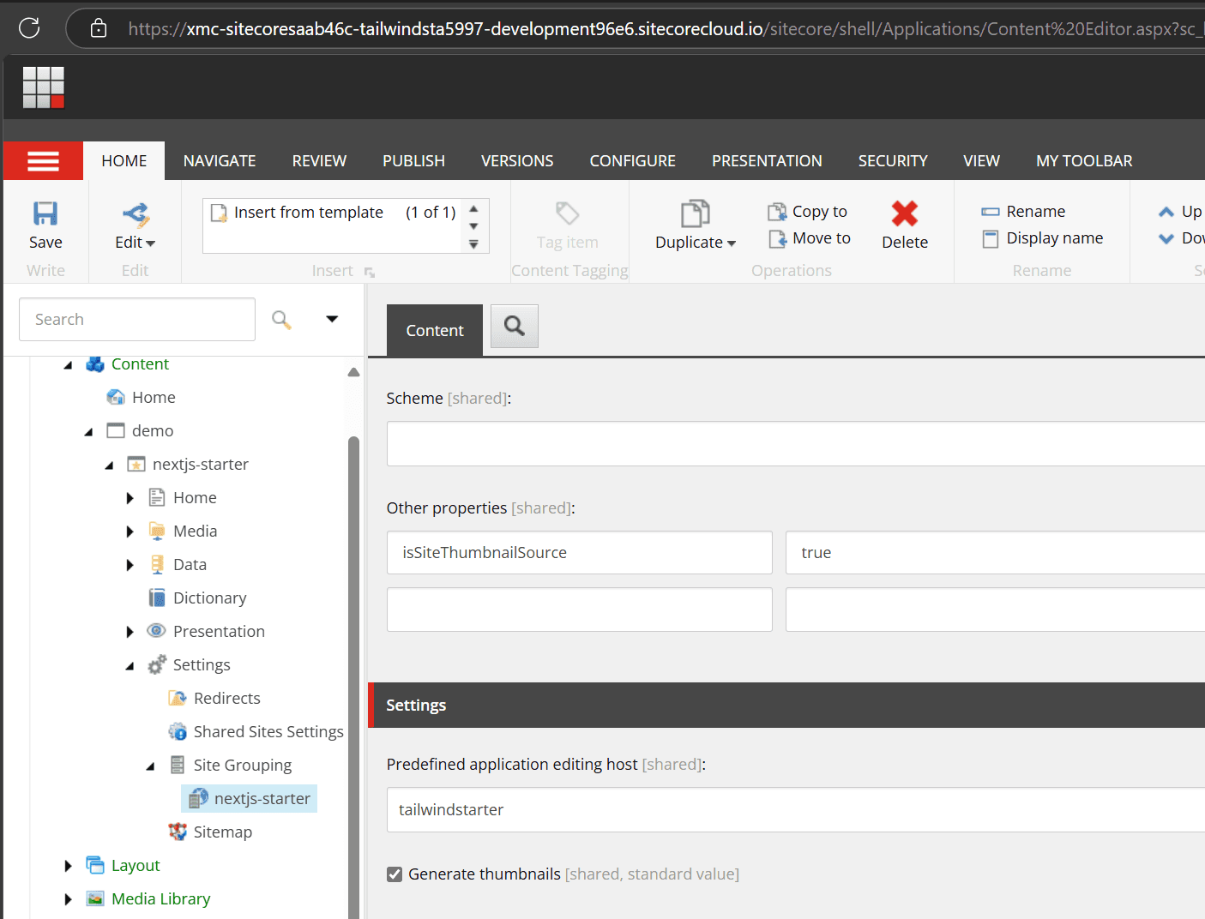The image size is (1205, 919).
Task: Open the Sitecore launchpad grid icon
Action: point(44,87)
